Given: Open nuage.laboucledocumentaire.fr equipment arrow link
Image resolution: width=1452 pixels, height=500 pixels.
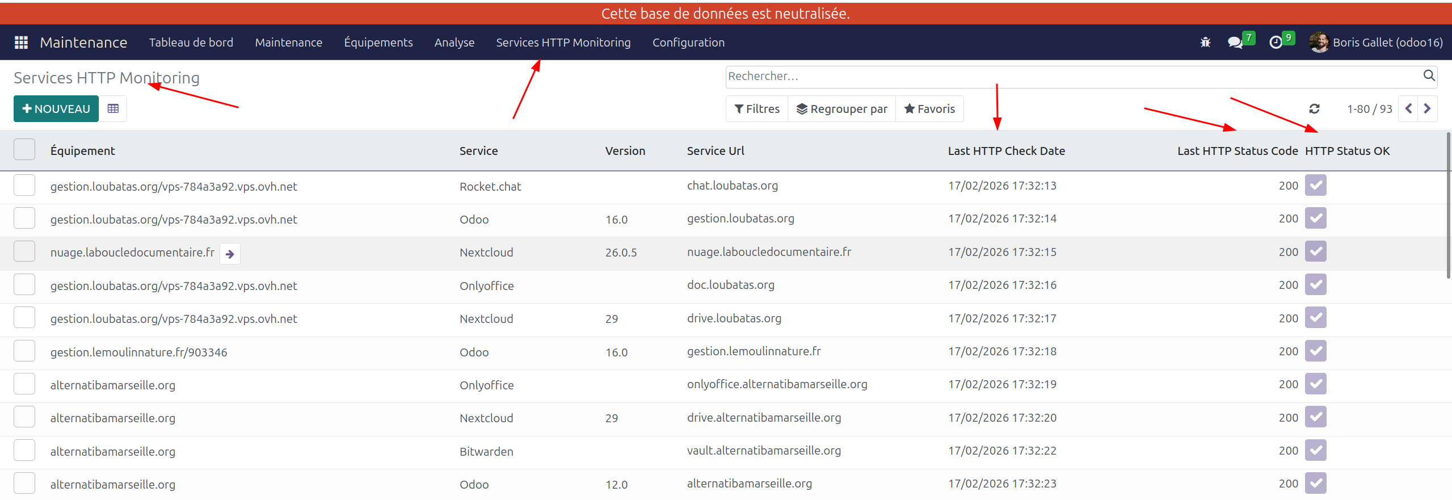Looking at the screenshot, I should click(230, 254).
